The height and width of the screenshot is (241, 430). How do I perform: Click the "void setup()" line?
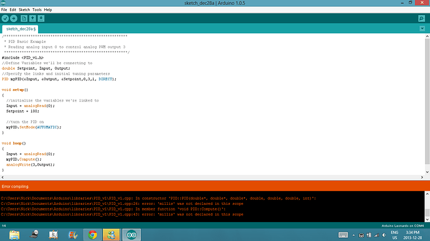(x=15, y=90)
